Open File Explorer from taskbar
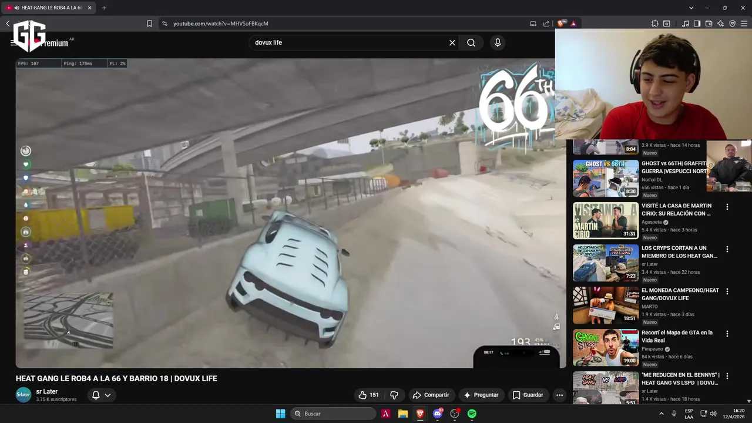Viewport: 752px width, 423px height. coord(403,414)
